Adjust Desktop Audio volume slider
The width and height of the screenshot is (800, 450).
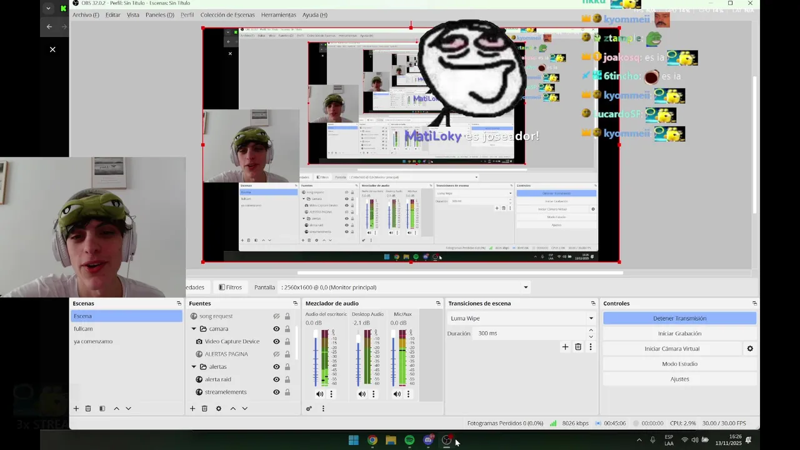[x=358, y=358]
